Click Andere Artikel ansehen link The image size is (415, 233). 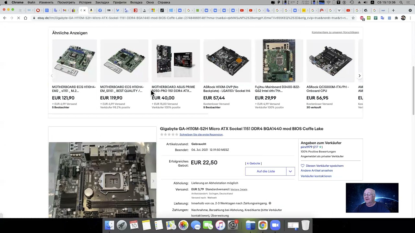tap(316, 171)
